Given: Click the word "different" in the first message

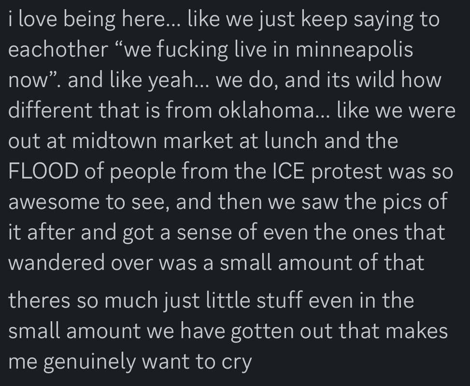Looking at the screenshot, I should tap(50, 111).
